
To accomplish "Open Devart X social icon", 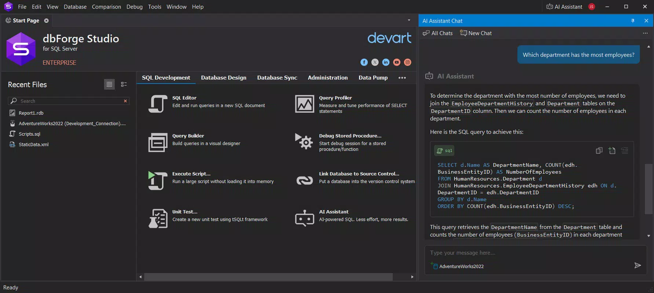I will pos(375,62).
